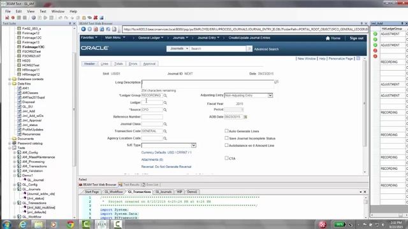This screenshot has height=229, width=408.
Task: Switch to the Lines tab
Action: pyautogui.click(x=105, y=64)
